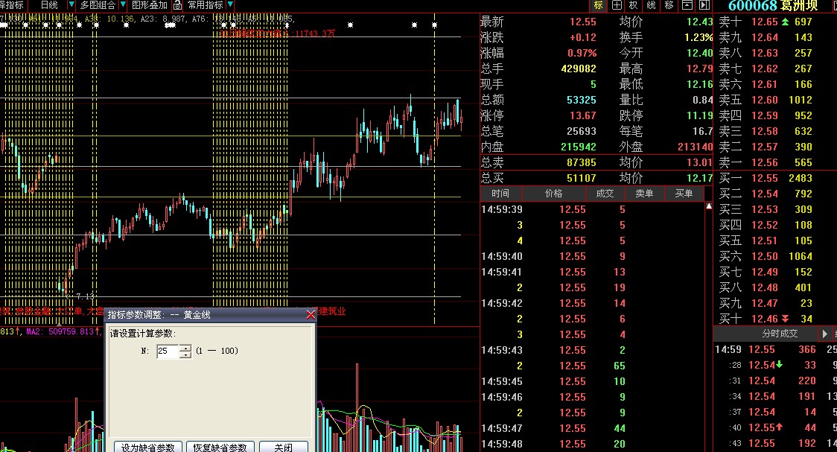Click the green up arrow at 卖十
The width and height of the screenshot is (837, 452).
point(785,22)
